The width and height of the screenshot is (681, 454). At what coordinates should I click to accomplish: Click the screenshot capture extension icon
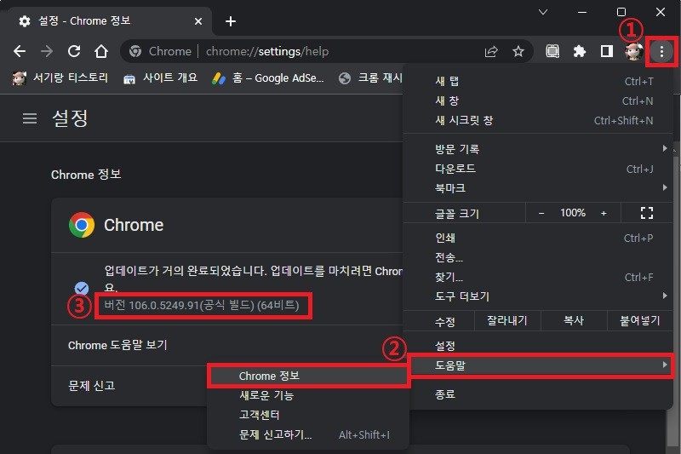click(x=552, y=51)
